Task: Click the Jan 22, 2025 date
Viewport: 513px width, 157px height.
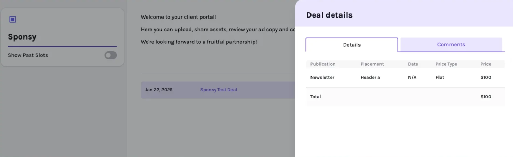Action: (x=159, y=90)
